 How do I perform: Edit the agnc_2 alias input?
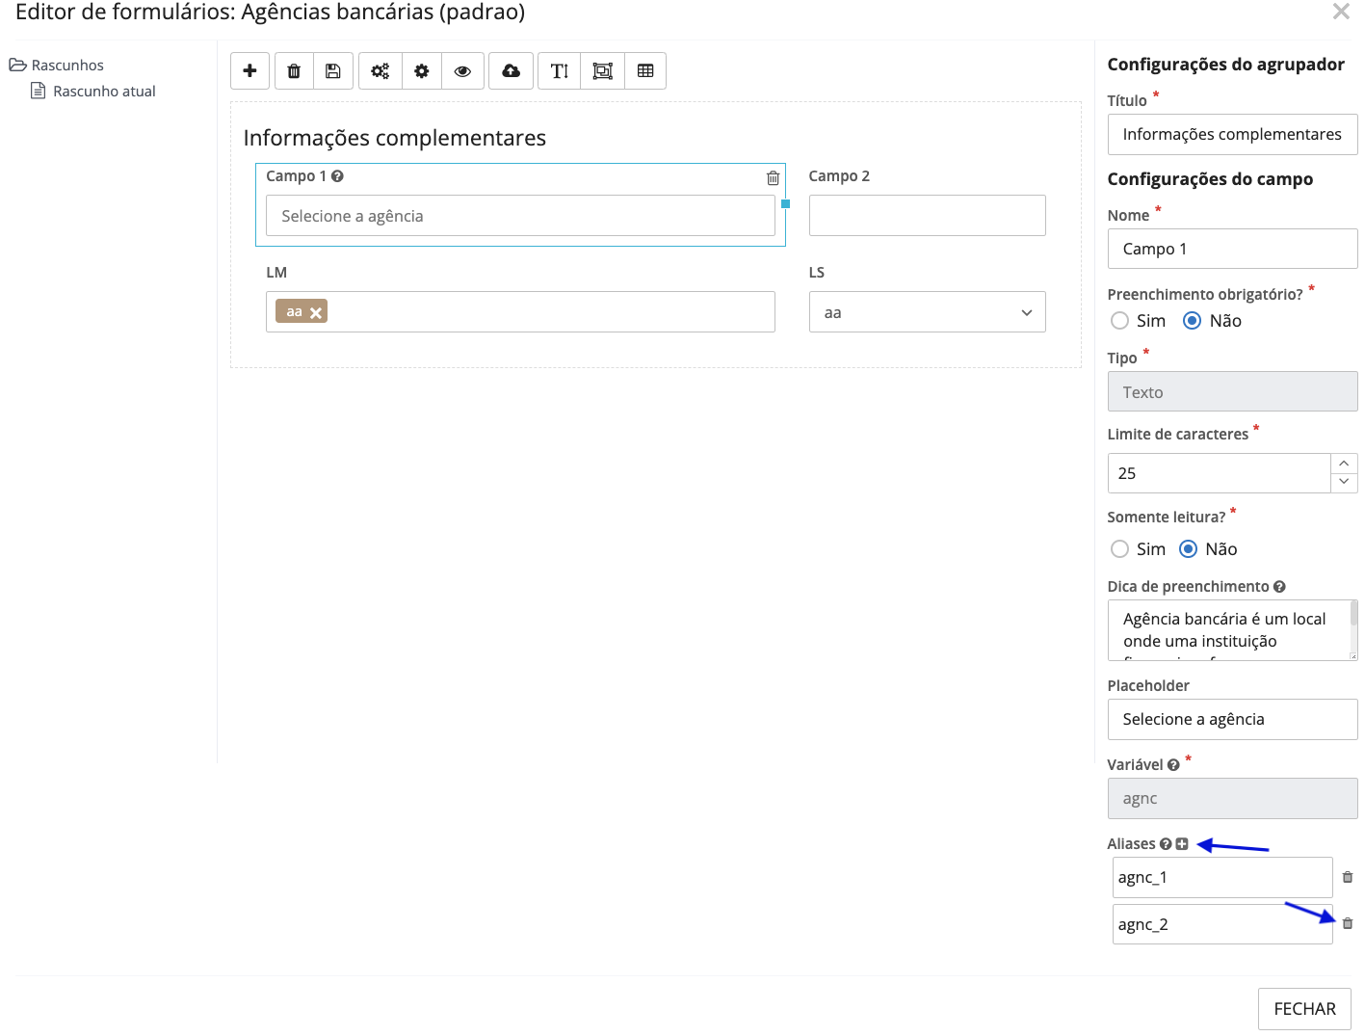(x=1222, y=924)
